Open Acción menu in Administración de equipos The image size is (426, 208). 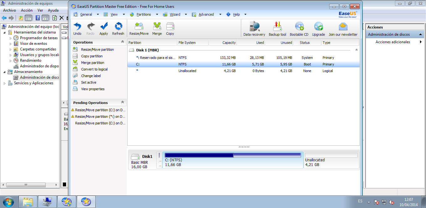[x=27, y=10]
